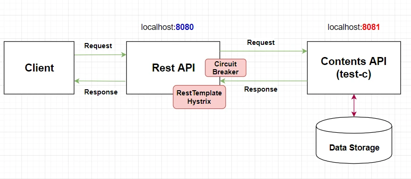Click the Response label coming from Contents API
This screenshot has width=411, height=179.
[x=261, y=89]
